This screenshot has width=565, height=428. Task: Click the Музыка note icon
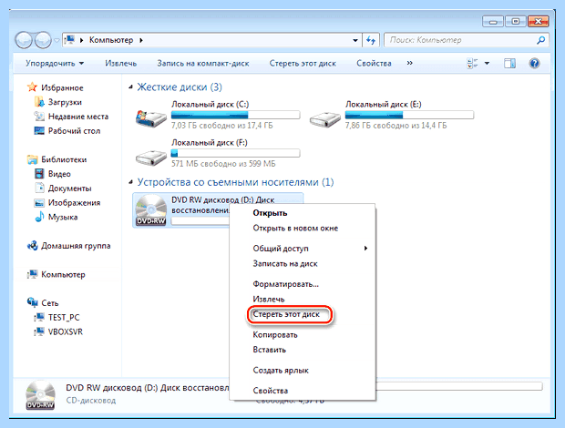click(x=39, y=217)
